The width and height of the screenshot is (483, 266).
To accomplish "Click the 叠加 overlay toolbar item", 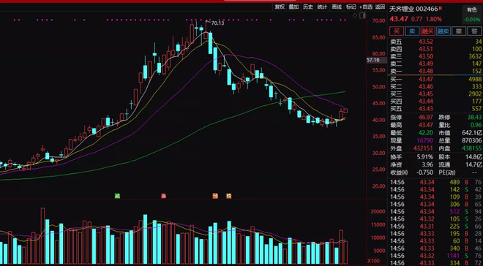I will (293, 7).
